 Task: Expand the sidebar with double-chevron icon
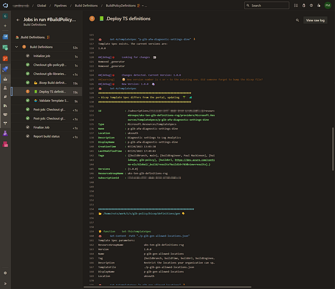pyautogui.click(x=5, y=284)
